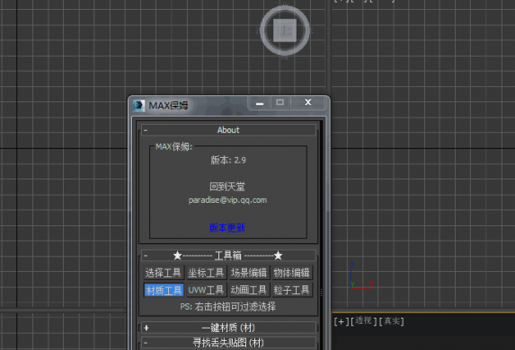515x350 pixels.
Task: Select the 动画工具 button
Action: tap(249, 290)
